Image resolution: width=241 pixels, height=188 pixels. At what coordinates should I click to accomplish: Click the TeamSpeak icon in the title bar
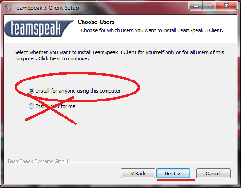click(7, 8)
